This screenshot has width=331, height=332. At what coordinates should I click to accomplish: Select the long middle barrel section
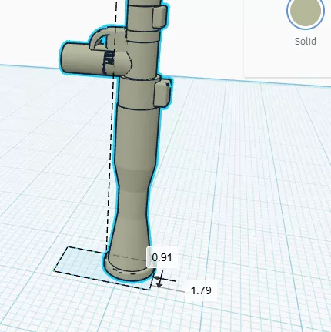137,137
